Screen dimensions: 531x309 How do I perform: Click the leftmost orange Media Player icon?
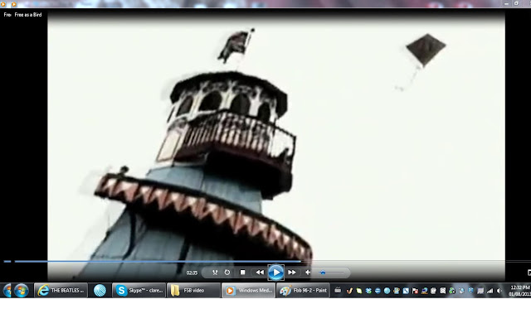pyautogui.click(x=3, y=4)
